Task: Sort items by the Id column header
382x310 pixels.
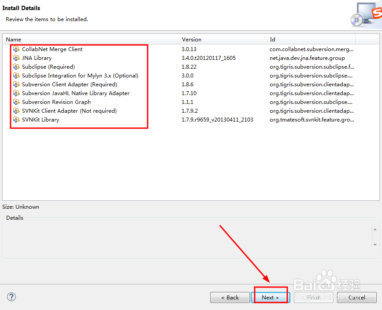Action: (x=312, y=40)
